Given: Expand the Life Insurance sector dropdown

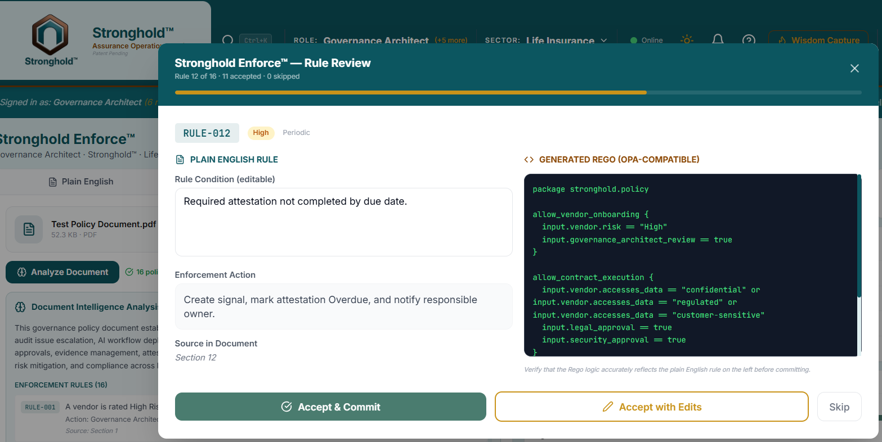Looking at the screenshot, I should tap(603, 40).
